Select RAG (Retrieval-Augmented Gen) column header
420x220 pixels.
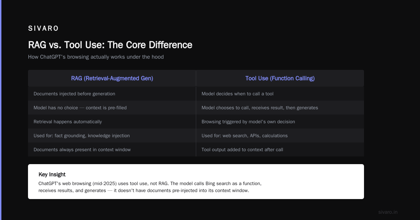(112, 78)
